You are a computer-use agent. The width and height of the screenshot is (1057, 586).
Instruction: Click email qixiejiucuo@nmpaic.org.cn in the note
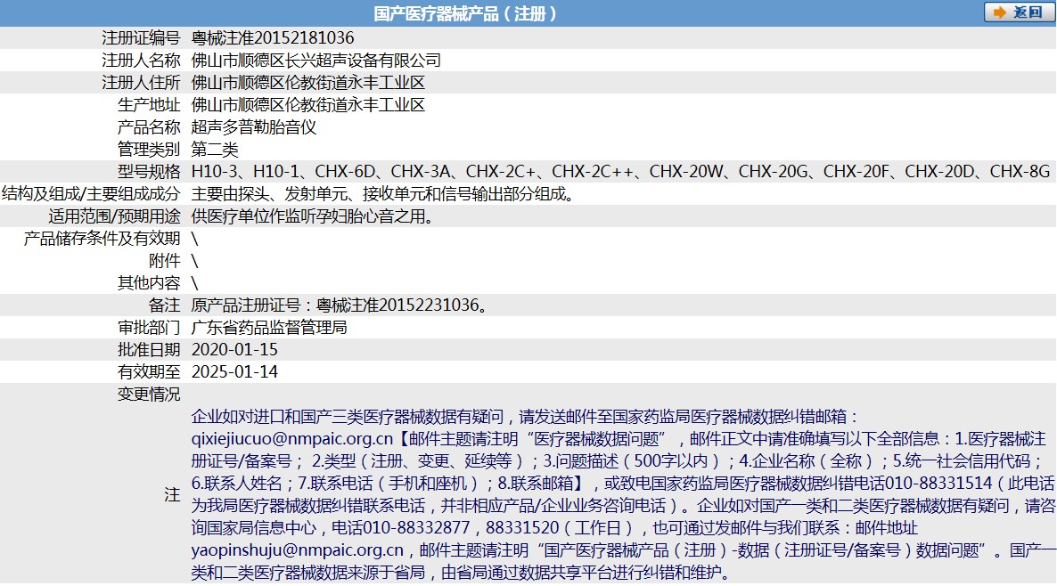tap(292, 439)
